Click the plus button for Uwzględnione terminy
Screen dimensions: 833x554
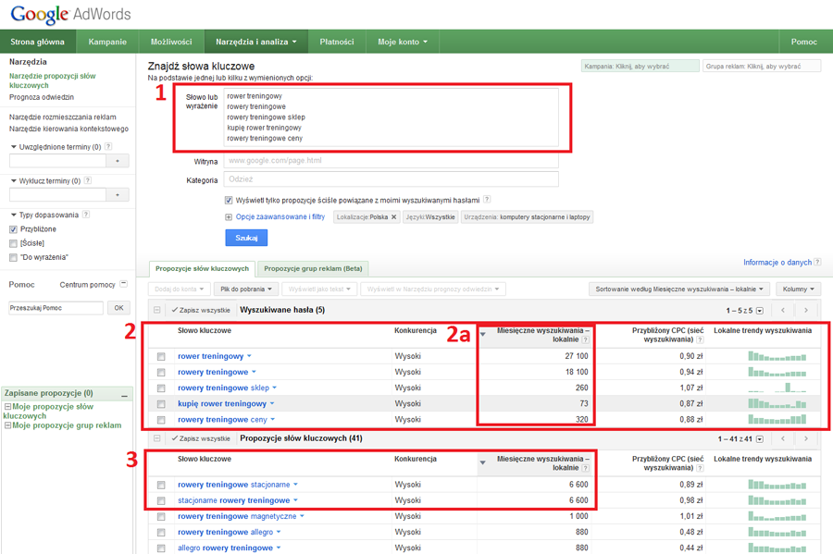pyautogui.click(x=118, y=161)
